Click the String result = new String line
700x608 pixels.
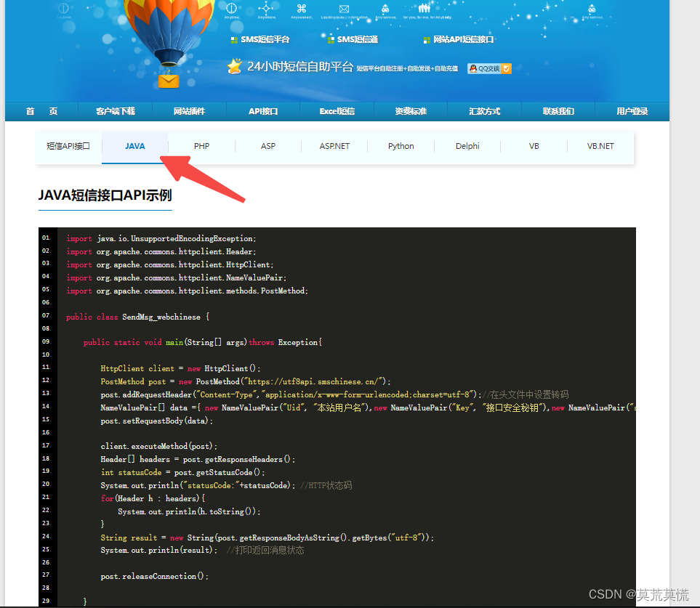267,538
